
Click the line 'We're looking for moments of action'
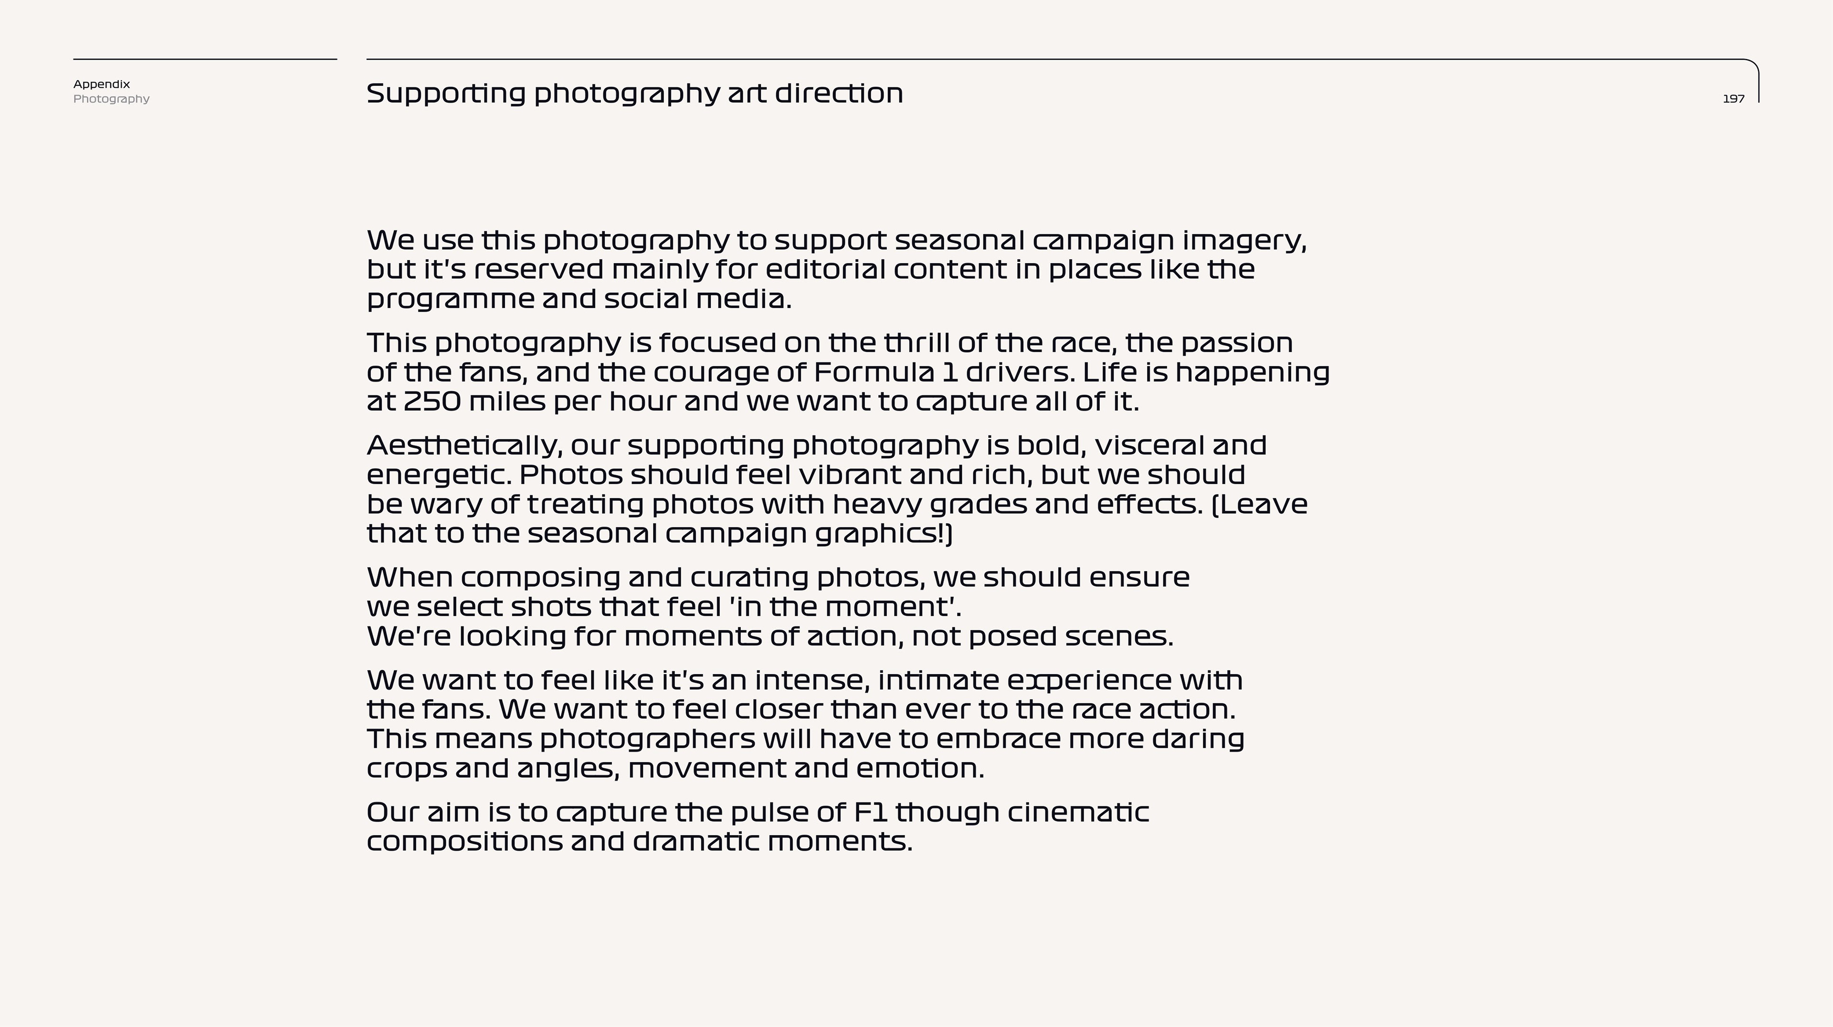(x=770, y=636)
